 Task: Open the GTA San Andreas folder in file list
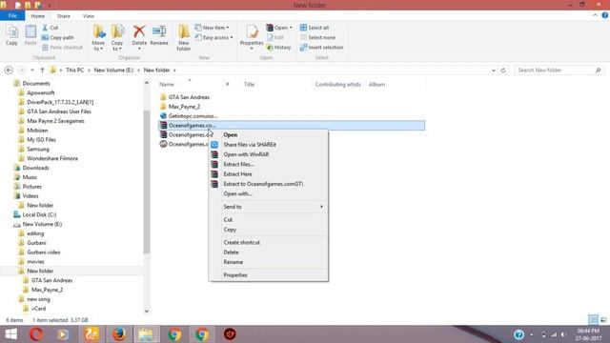(x=189, y=97)
